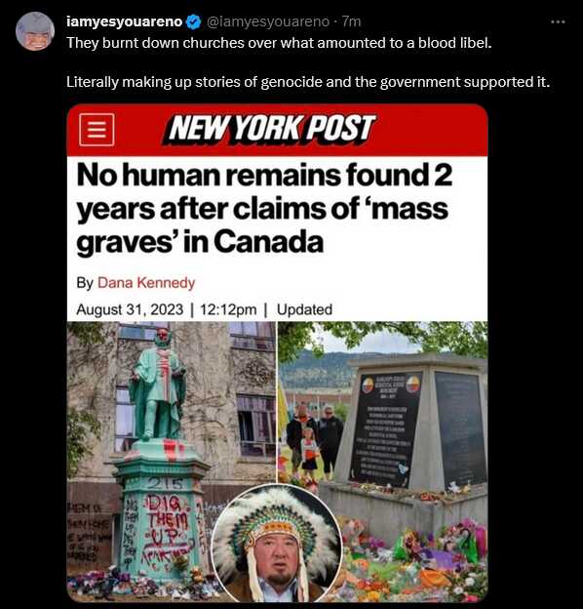This screenshot has width=583, height=609.
Task: Open the stone memorial monument photo
Action: [383, 462]
